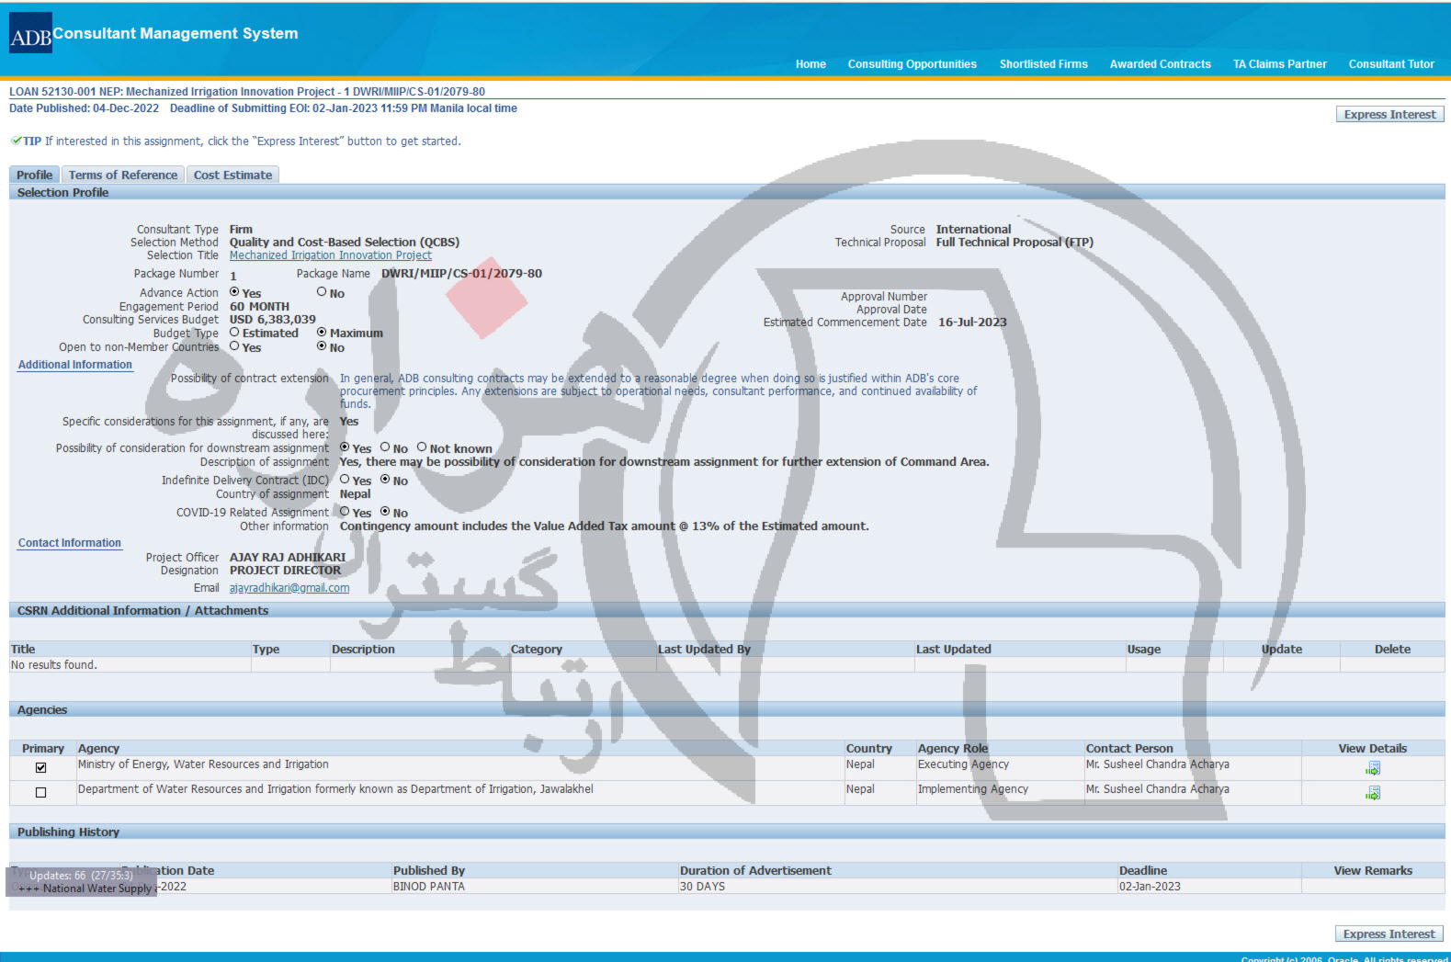This screenshot has width=1451, height=962.
Task: Open the Profile tab
Action: point(34,175)
